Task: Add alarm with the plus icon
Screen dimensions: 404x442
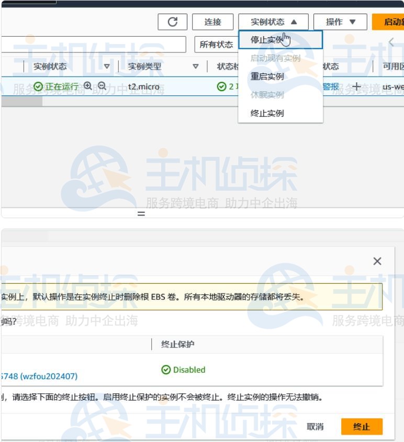Action: pos(356,87)
